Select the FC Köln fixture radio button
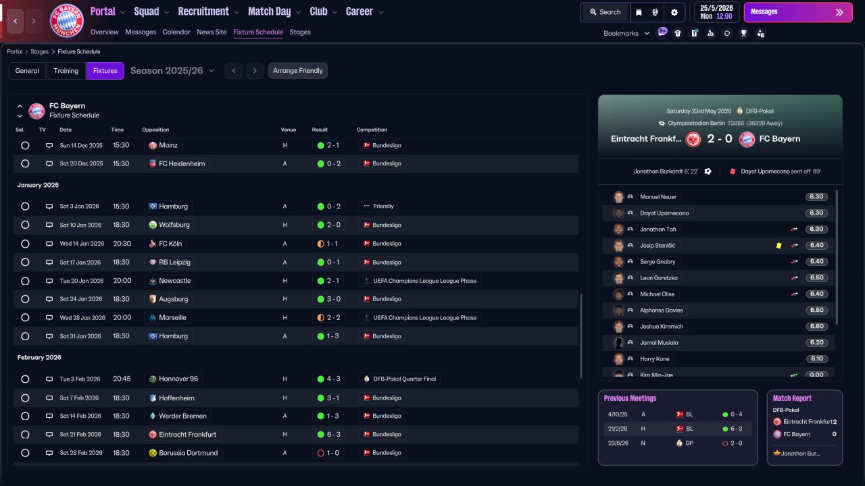The height and width of the screenshot is (486, 865). tap(25, 244)
